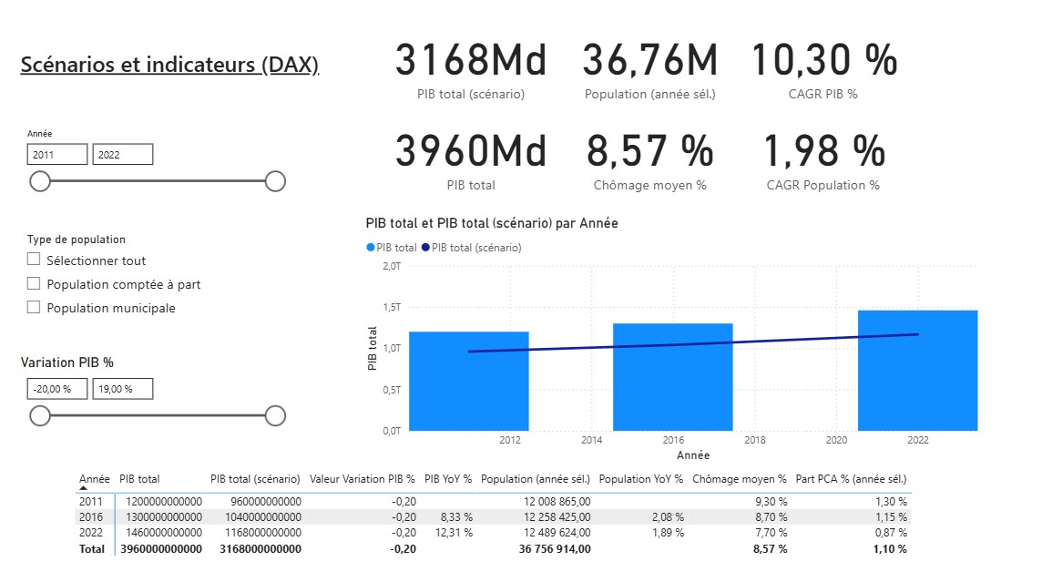Sort the table by the Année column header
Screen dimensions: 1042x582
[x=92, y=478]
